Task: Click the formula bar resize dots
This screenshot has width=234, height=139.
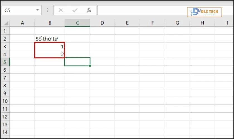Action: tap(47, 10)
